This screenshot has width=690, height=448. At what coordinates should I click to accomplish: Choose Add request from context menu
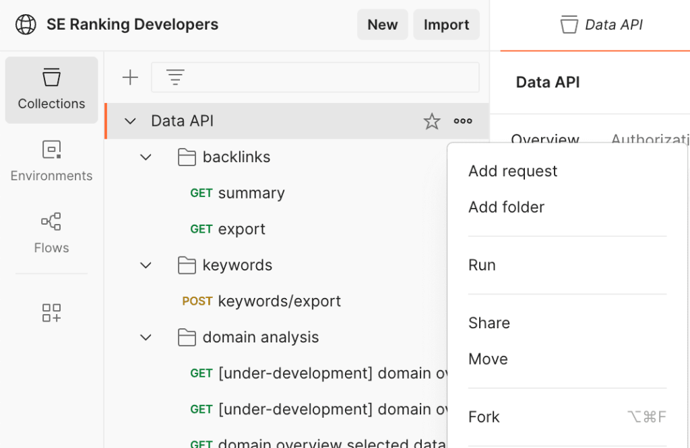click(567, 172)
